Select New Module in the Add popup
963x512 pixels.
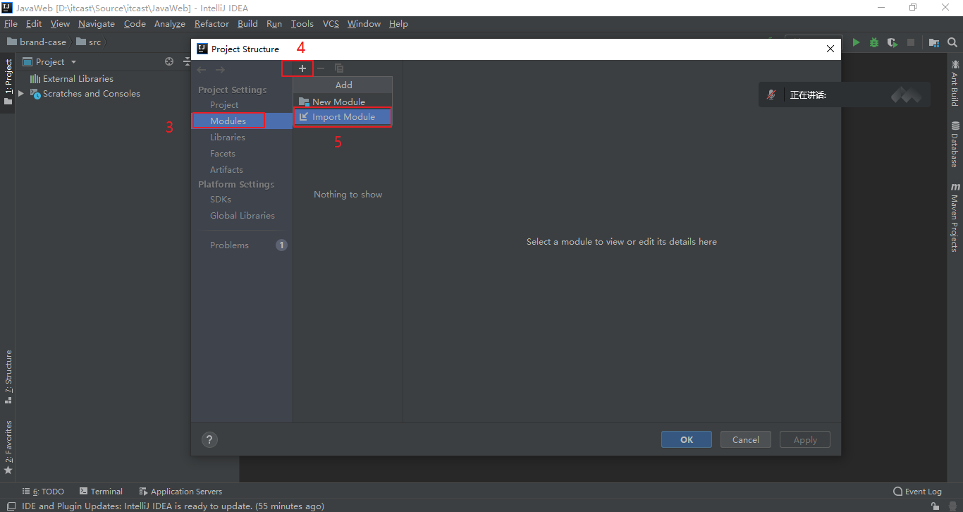click(x=338, y=102)
